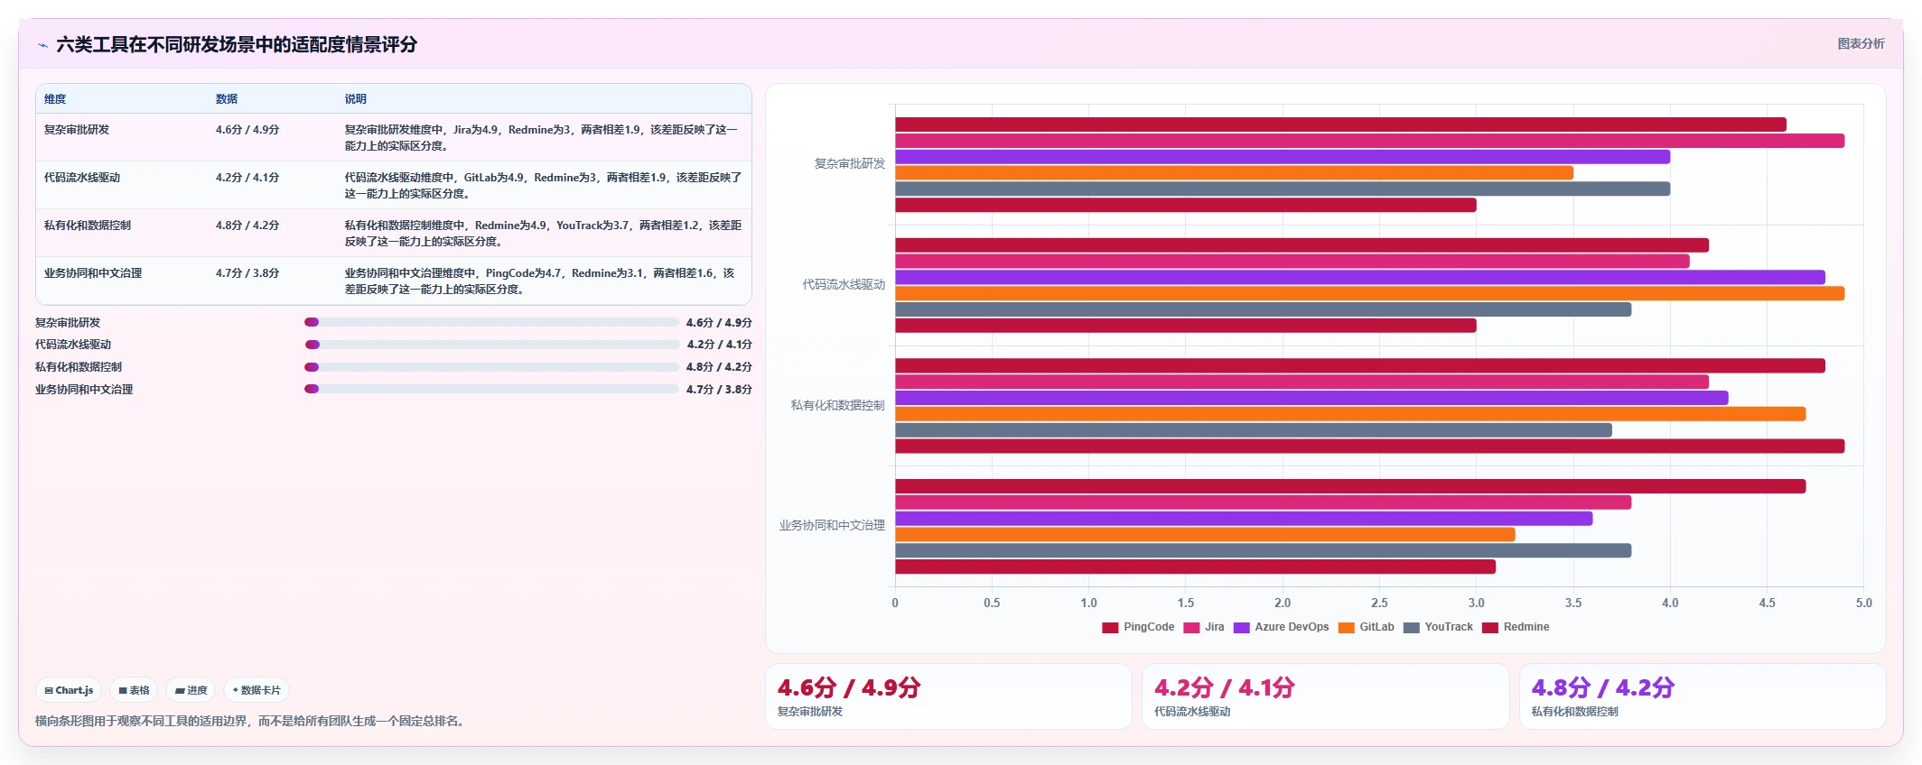This screenshot has height=765, width=1922.
Task: Click the YouTrack bar in 复杂审批研发 group
Action: 1283,189
